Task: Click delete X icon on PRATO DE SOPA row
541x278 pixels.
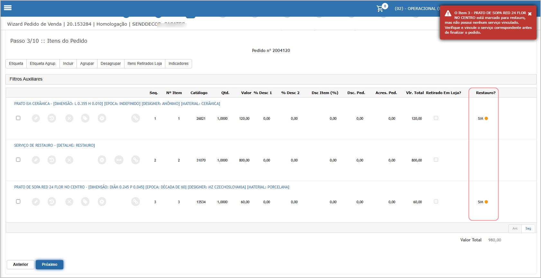Action: [x=69, y=202]
